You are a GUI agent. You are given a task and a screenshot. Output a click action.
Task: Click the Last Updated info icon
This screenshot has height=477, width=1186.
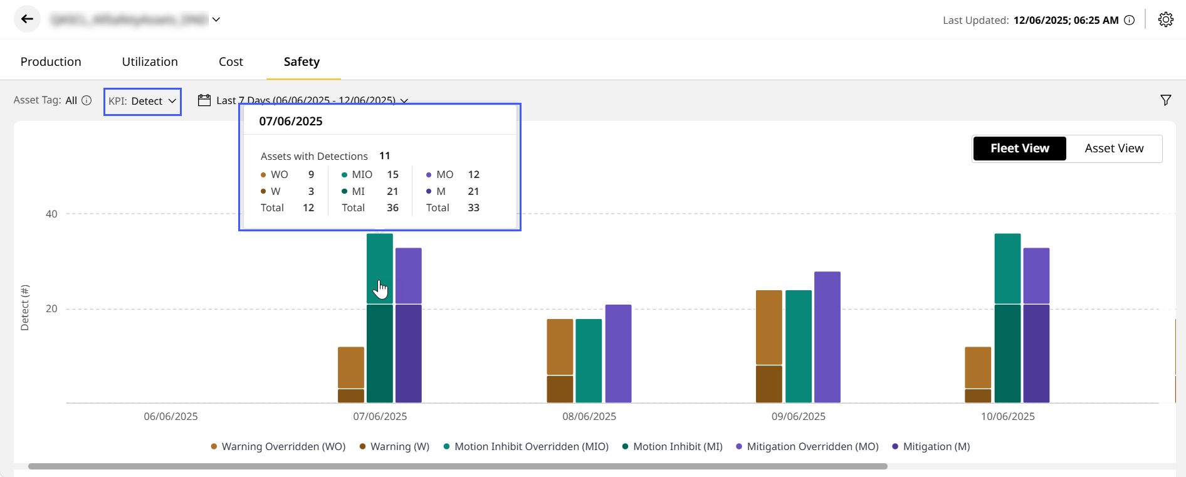[x=1129, y=20]
